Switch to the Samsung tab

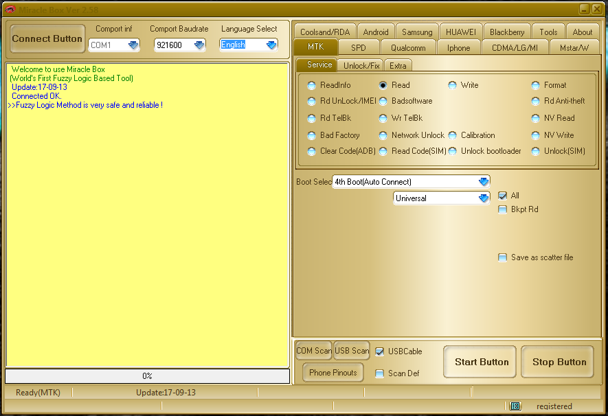(x=417, y=32)
